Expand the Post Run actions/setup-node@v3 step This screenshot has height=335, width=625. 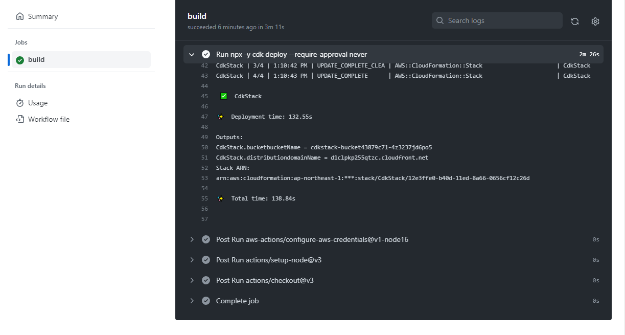pyautogui.click(x=192, y=260)
